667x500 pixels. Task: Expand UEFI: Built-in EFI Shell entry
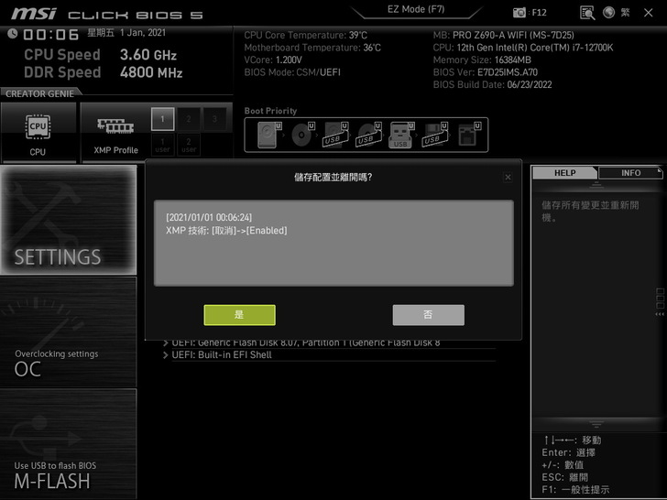pyautogui.click(x=329, y=355)
